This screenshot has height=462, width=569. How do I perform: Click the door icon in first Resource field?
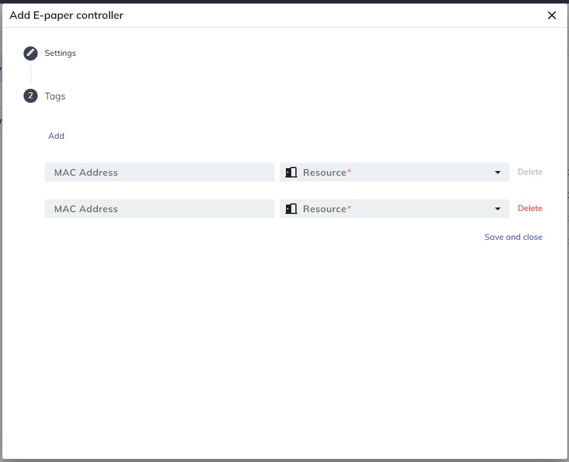click(291, 172)
